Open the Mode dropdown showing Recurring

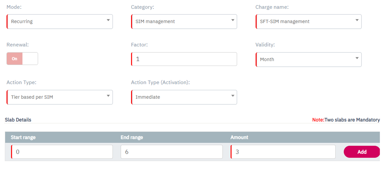coord(60,21)
